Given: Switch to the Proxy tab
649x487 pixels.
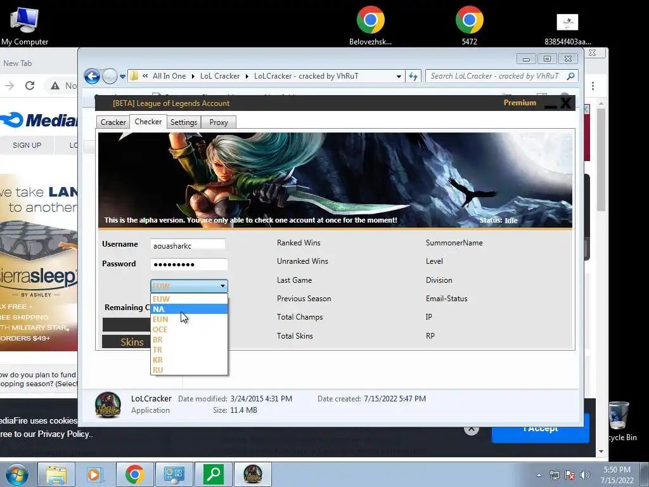Looking at the screenshot, I should click(219, 122).
